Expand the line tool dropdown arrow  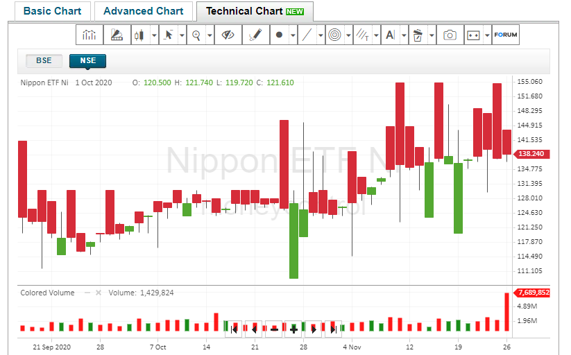pos(321,35)
